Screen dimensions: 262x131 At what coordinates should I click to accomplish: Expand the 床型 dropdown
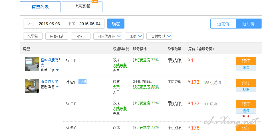point(134,36)
